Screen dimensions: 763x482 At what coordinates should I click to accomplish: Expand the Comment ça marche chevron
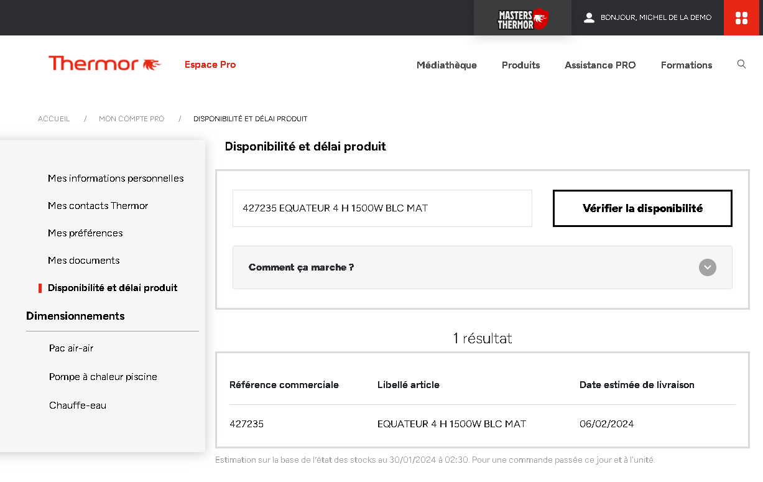(708, 267)
